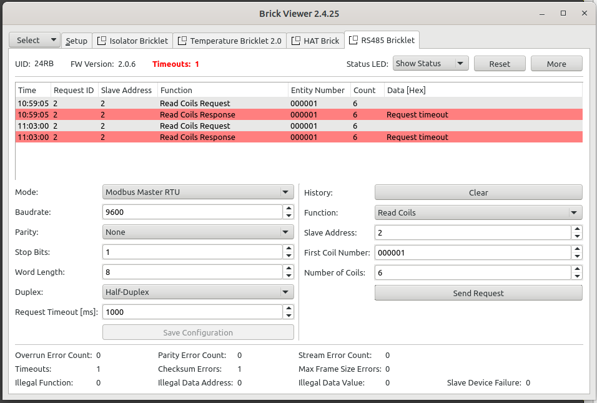Select the 11:03:00 Read Coils Response row
The width and height of the screenshot is (597, 403).
point(299,137)
